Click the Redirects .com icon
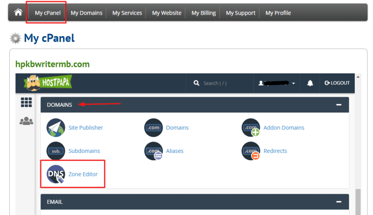The image size is (373, 215). coord(251,151)
